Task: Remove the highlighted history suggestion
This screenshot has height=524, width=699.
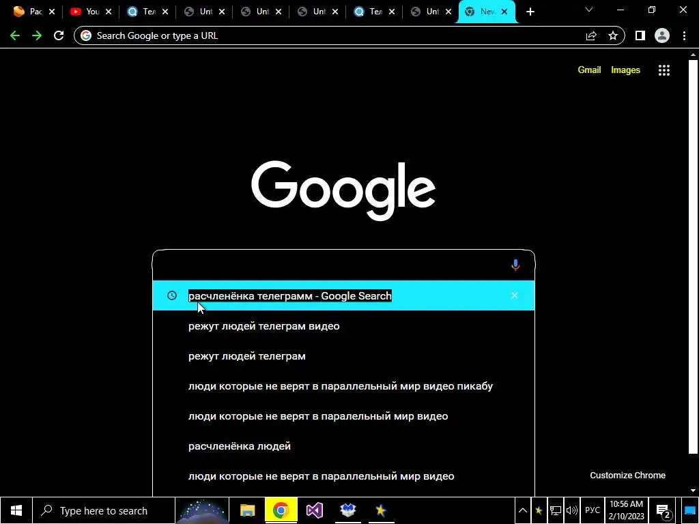Action: [x=515, y=295]
